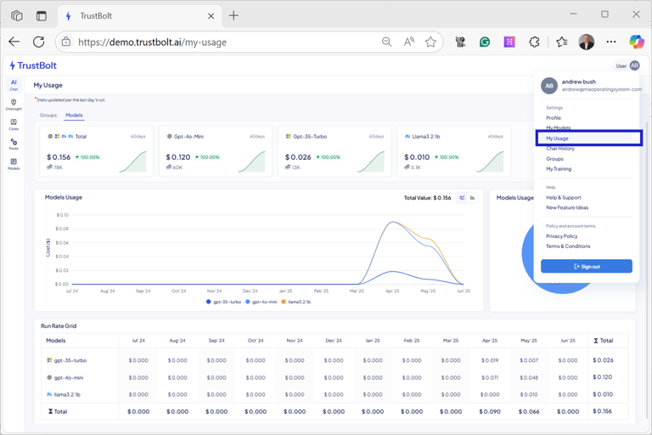Image resolution: width=652 pixels, height=435 pixels.
Task: Click the TrustBolt logo
Action: tap(33, 65)
